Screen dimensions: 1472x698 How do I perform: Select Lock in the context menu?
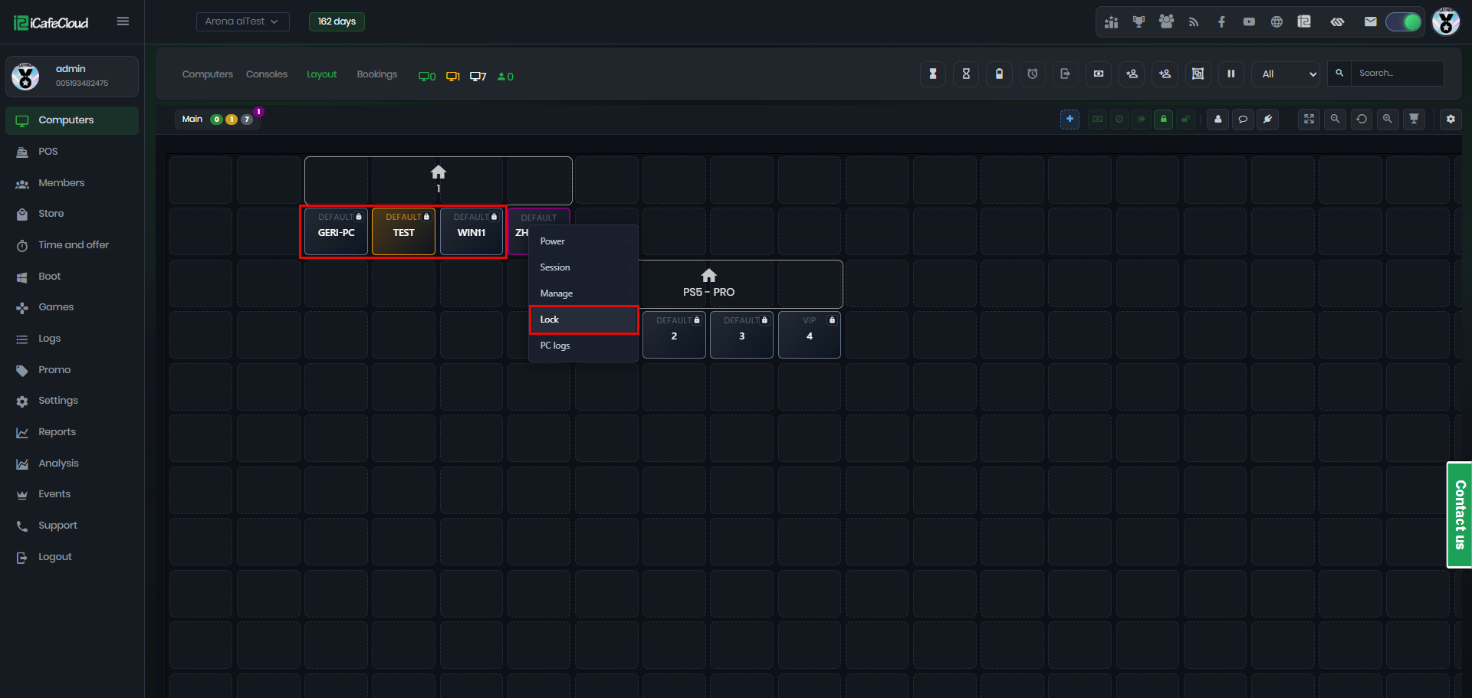tap(583, 320)
